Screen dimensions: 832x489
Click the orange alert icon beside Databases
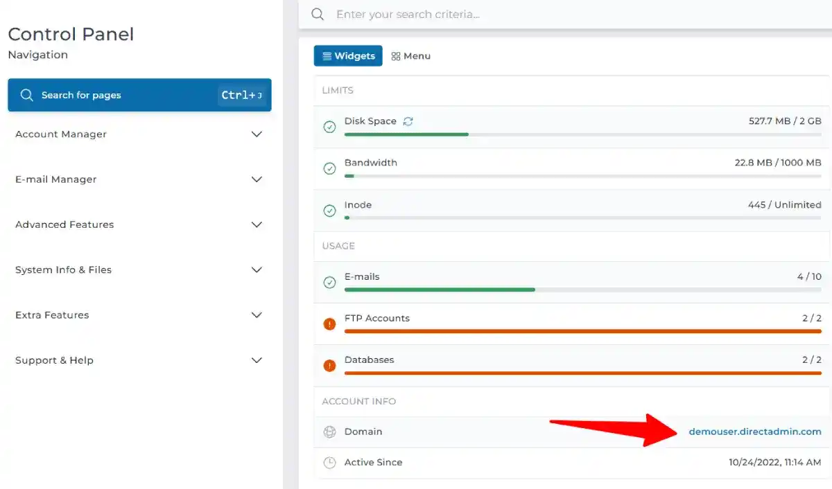(x=329, y=366)
